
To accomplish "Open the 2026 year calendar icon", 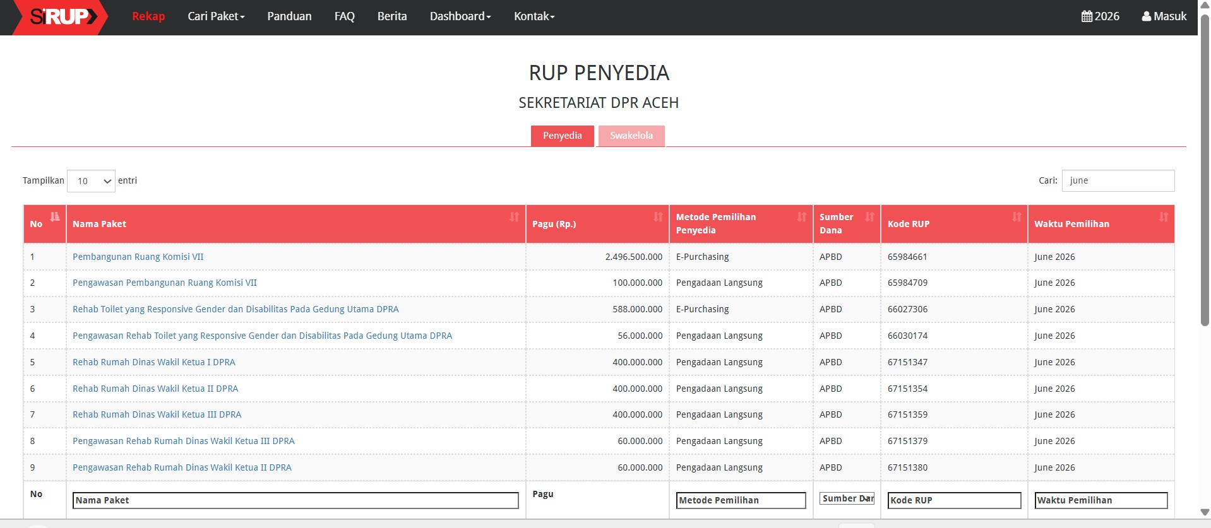I will click(1087, 16).
